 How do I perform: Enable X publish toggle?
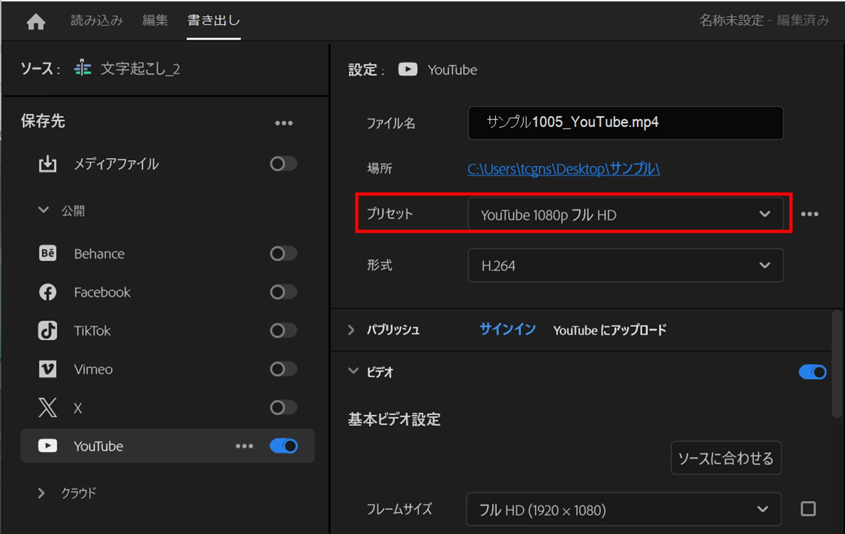pyautogui.click(x=283, y=407)
